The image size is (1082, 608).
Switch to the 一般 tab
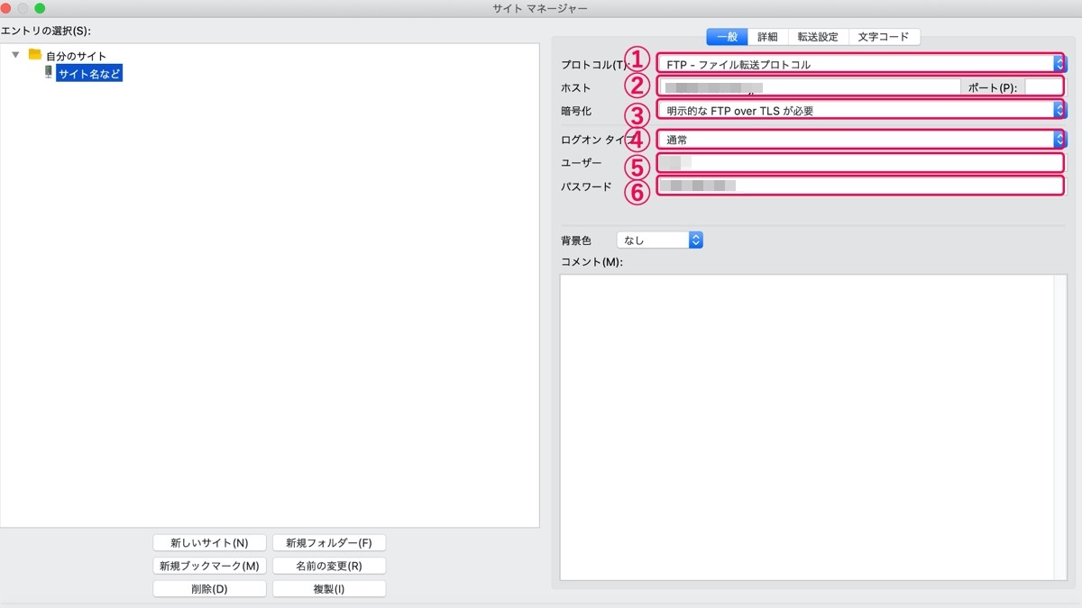click(727, 37)
